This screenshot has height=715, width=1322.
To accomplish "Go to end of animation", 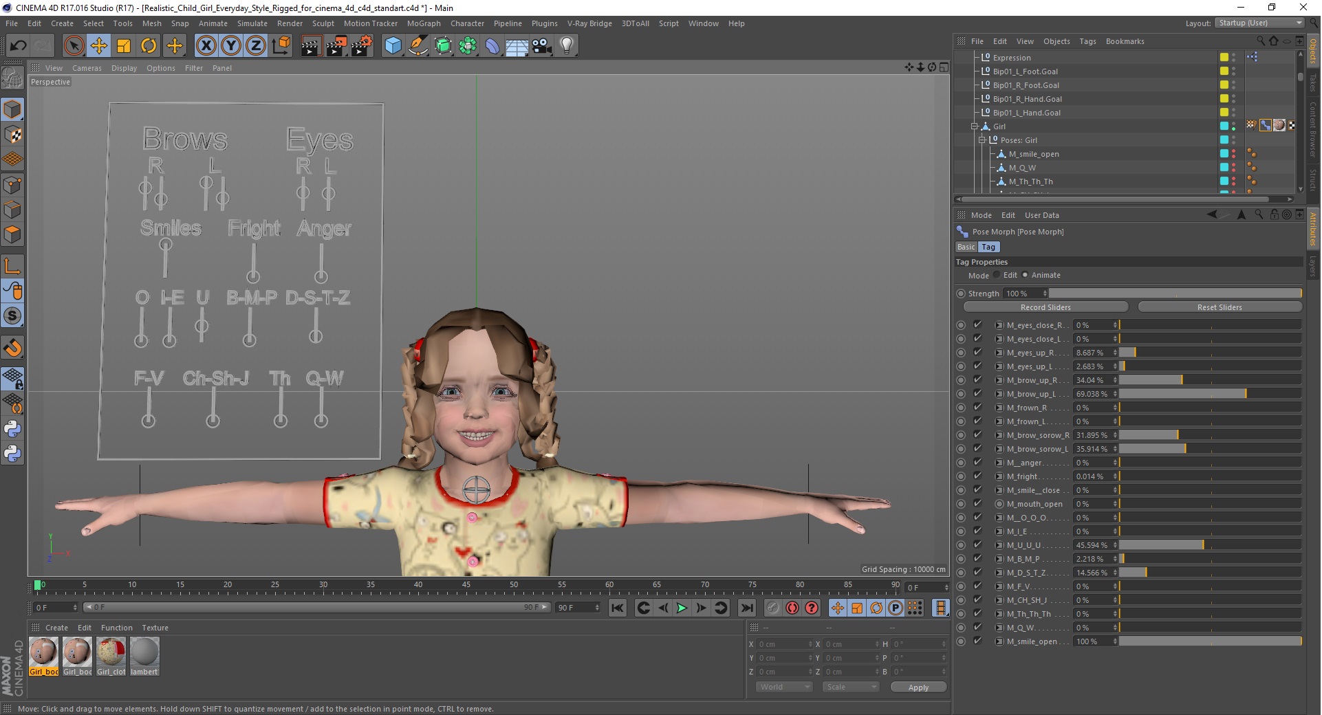I will [746, 608].
